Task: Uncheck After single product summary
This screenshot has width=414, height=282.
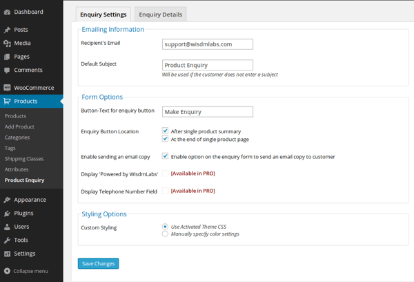Action: coord(165,131)
